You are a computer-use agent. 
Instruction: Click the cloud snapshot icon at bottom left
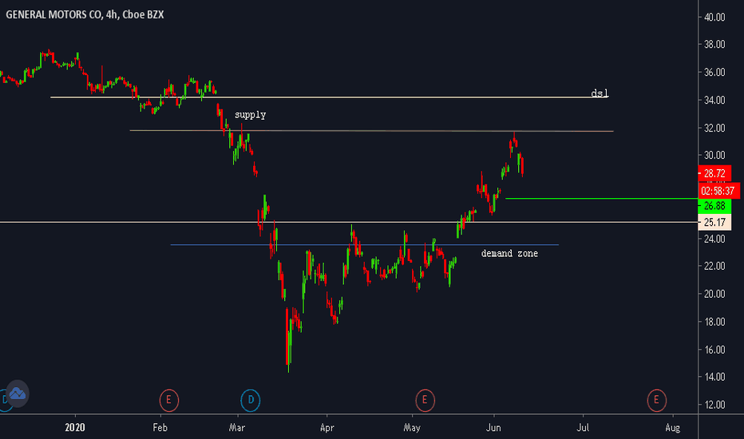tap(18, 394)
